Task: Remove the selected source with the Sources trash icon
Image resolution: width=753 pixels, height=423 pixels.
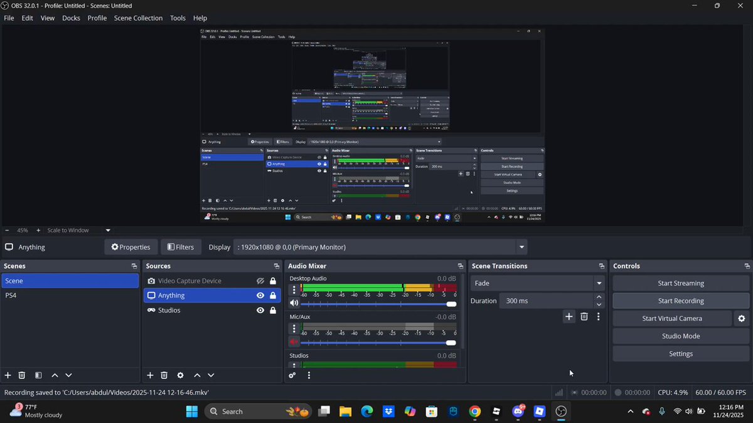Action: [164, 375]
